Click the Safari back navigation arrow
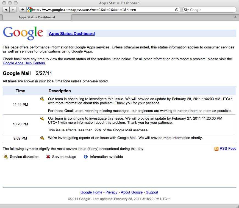This screenshot has height=208, width=239. (x=6, y=10)
